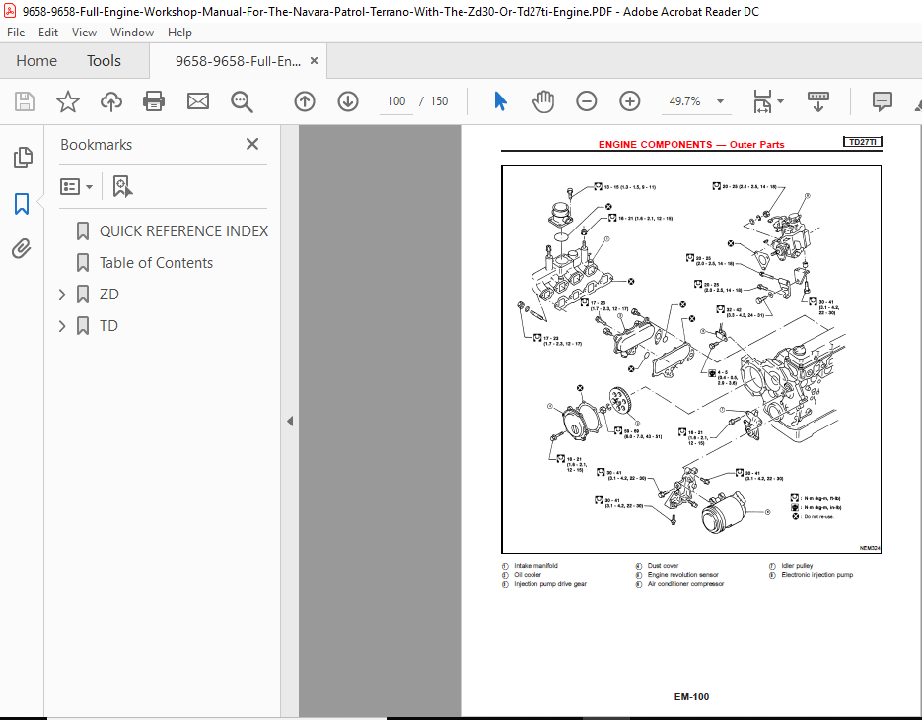This screenshot has height=720, width=922.
Task: Select the ZD bookmark entry
Action: click(x=109, y=295)
